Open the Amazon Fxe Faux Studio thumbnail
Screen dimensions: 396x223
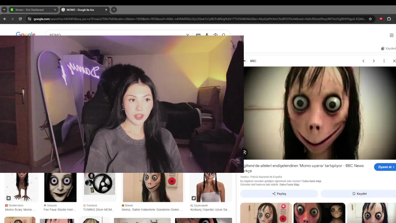pyautogui.click(x=60, y=187)
